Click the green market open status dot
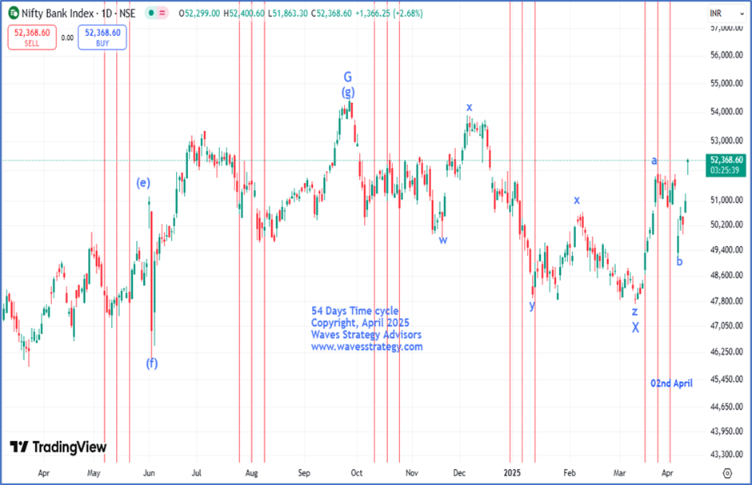 151,14
